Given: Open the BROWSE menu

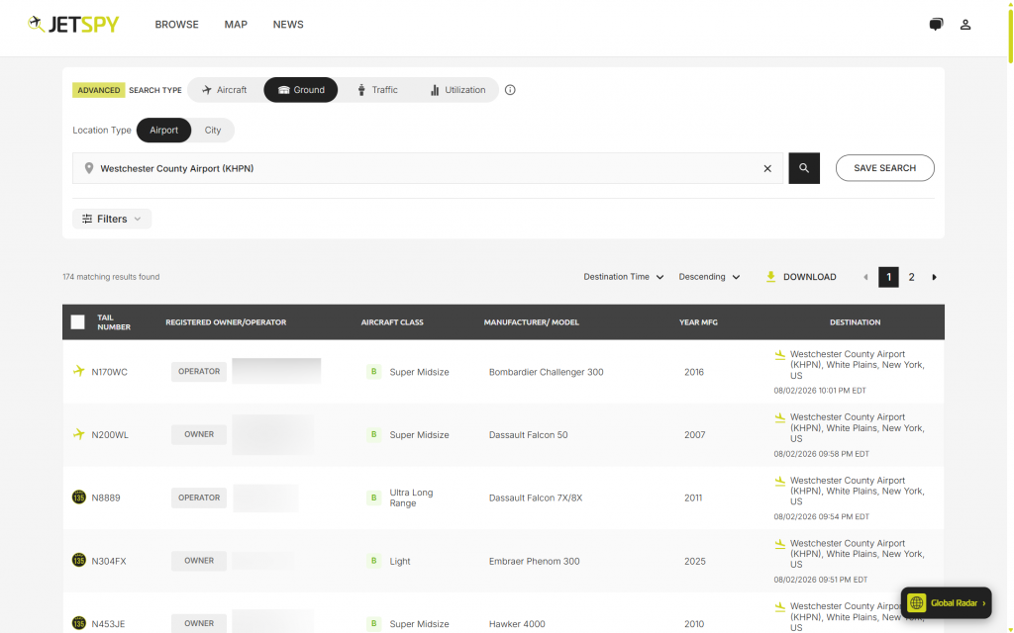Looking at the screenshot, I should pyautogui.click(x=176, y=25).
